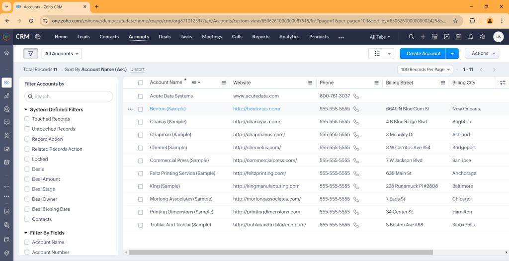Click the US user avatar

(x=498, y=37)
